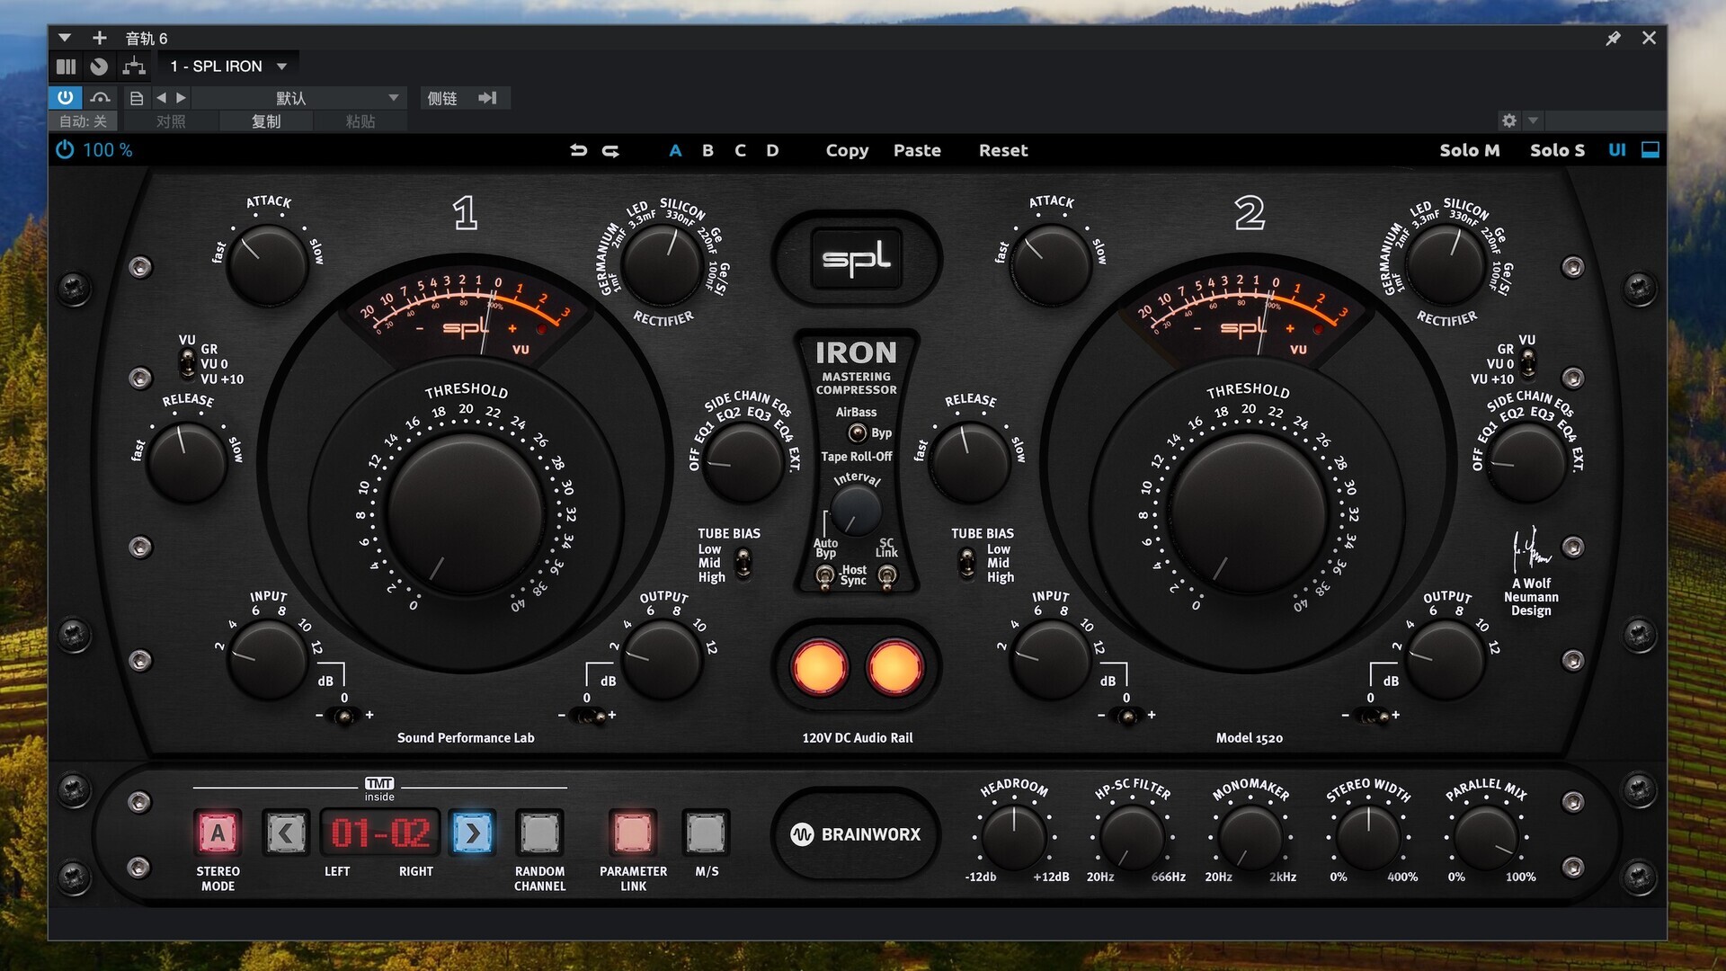
Task: Toggle Auto Byp Host Sync switch
Action: click(824, 575)
